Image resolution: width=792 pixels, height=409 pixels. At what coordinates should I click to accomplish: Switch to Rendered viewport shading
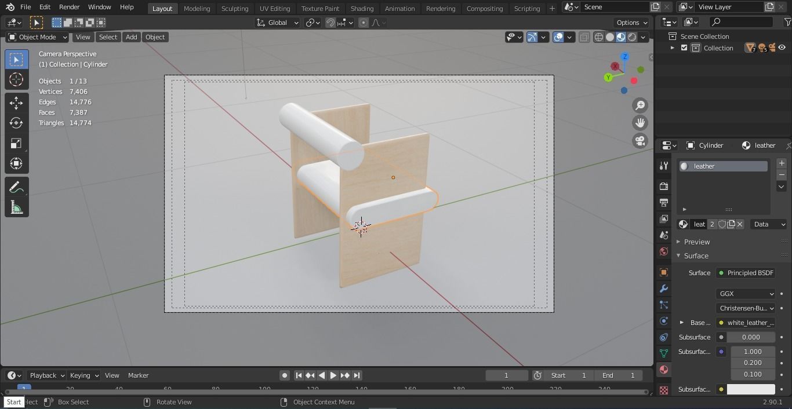[x=632, y=37]
